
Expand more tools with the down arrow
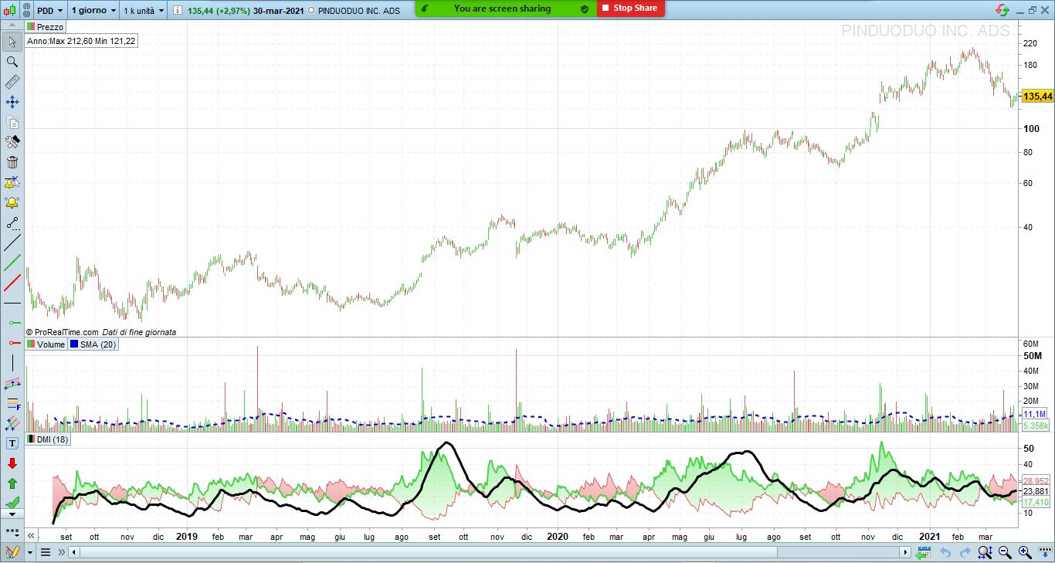(12, 514)
